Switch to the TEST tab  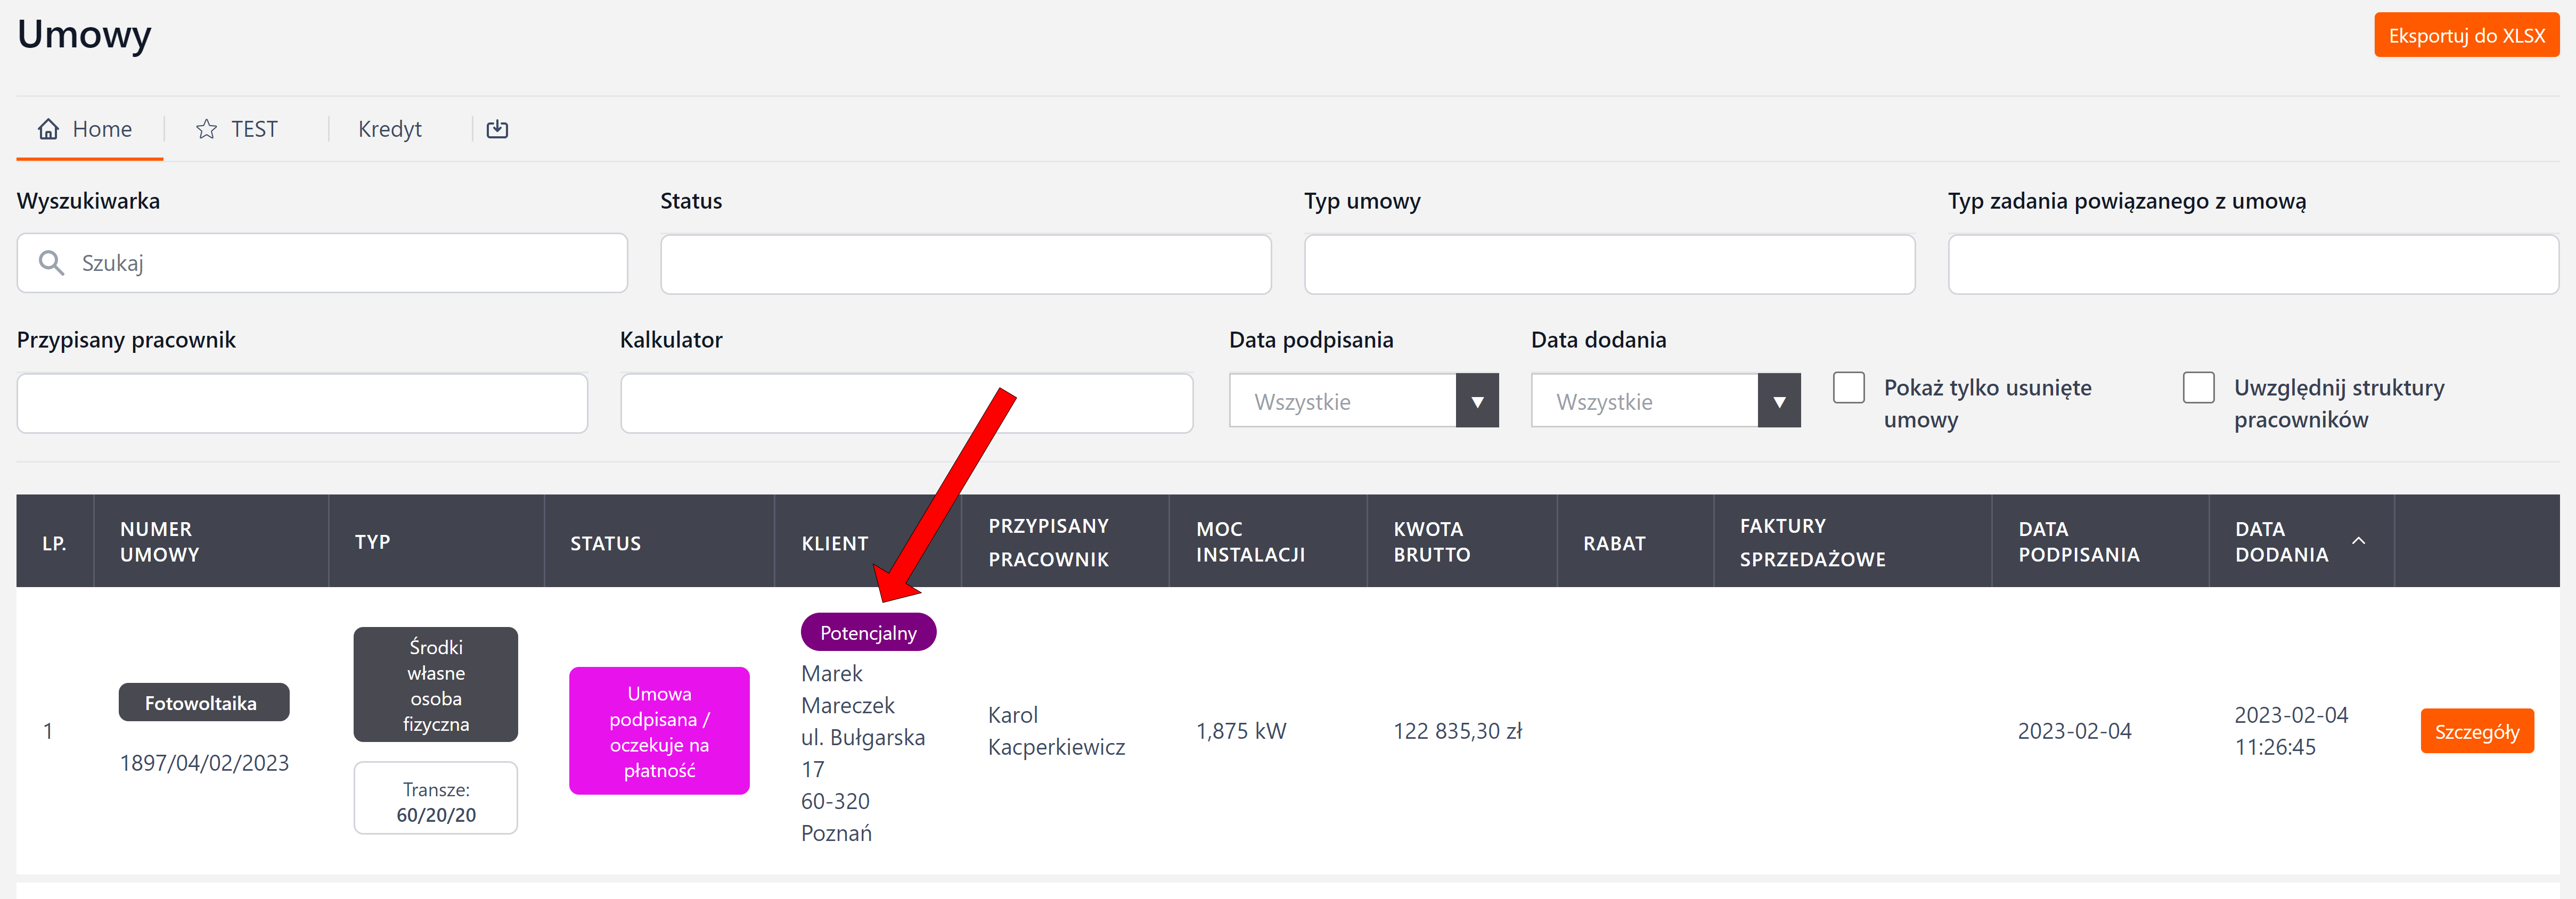(x=254, y=129)
